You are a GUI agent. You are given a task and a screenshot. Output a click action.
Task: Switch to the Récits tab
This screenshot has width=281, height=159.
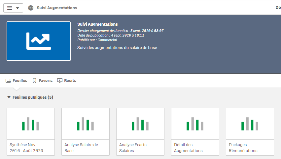(x=67, y=81)
